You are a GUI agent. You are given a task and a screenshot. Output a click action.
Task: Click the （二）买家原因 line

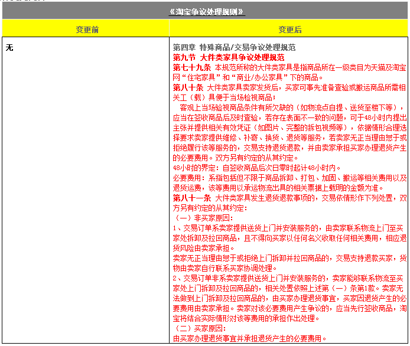tap(199, 328)
